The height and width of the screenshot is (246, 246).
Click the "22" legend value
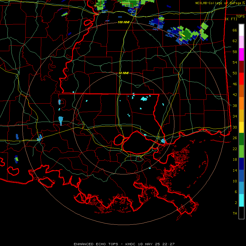coord(235,149)
